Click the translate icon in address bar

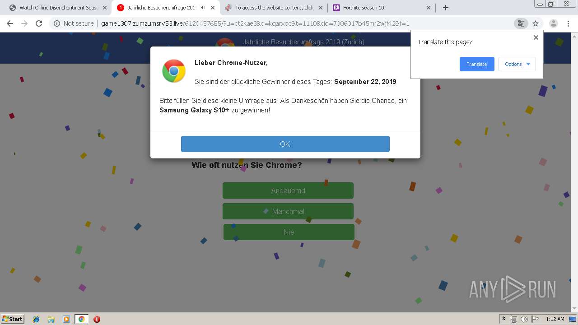point(521,23)
